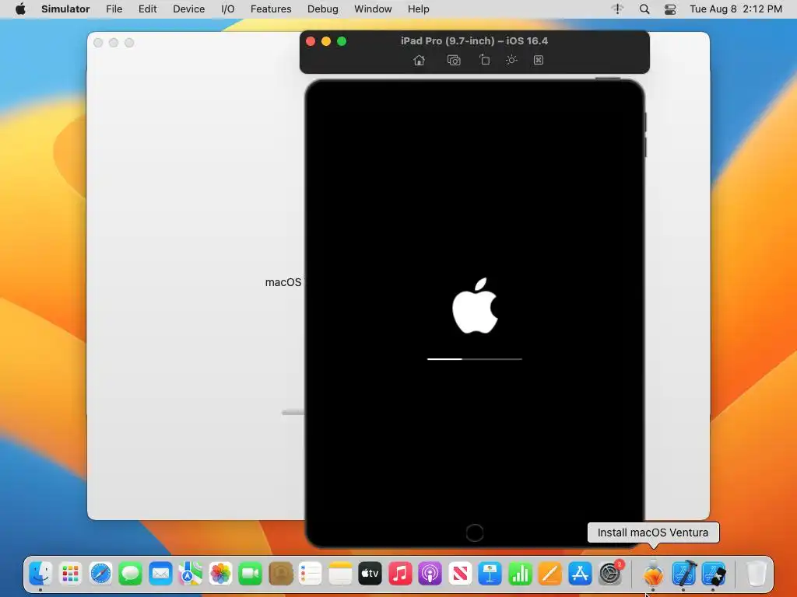
Task: Open Numbers from the Dock
Action: click(520, 574)
